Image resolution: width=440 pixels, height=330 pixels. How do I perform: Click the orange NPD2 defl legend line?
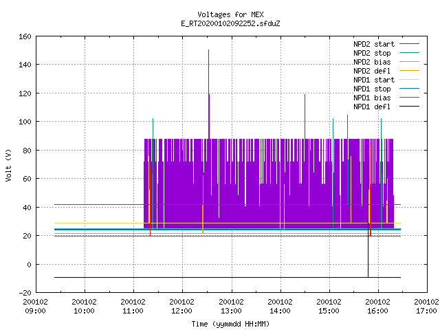pos(409,71)
